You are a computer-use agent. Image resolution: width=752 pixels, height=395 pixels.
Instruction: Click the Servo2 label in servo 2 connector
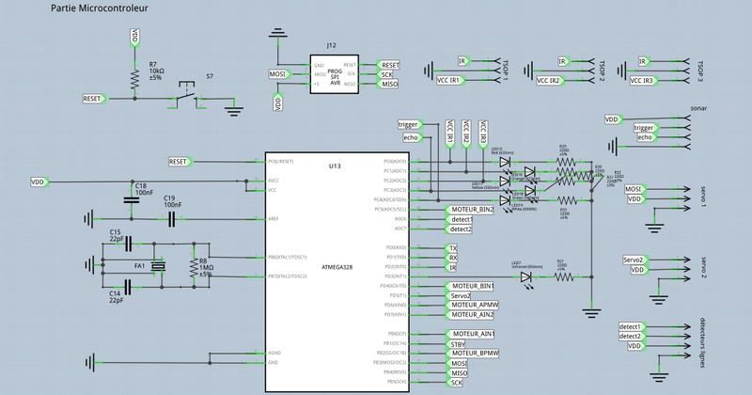(633, 260)
